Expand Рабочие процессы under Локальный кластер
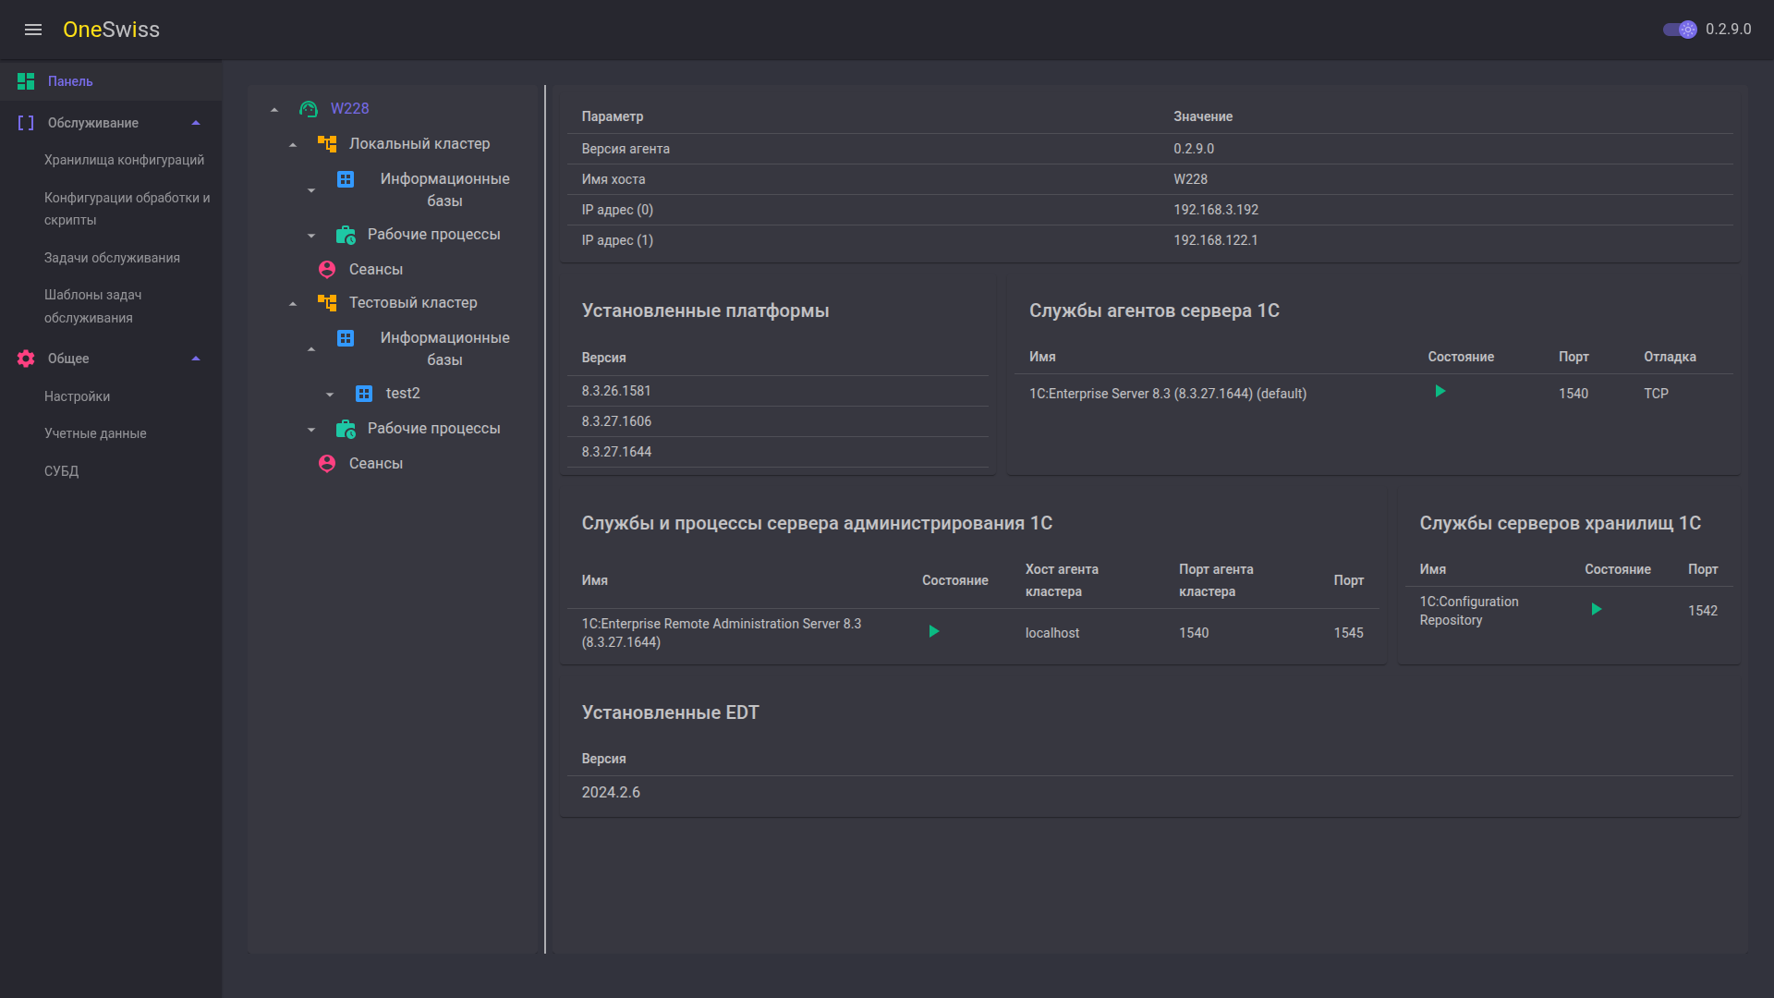Image resolution: width=1774 pixels, height=998 pixels. coord(311,236)
